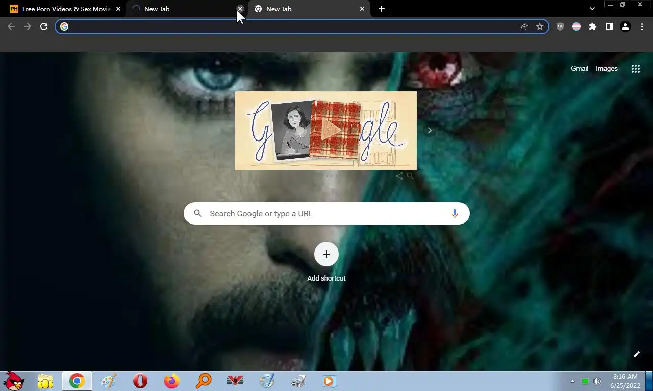Start voice search with the microphone

(x=455, y=214)
